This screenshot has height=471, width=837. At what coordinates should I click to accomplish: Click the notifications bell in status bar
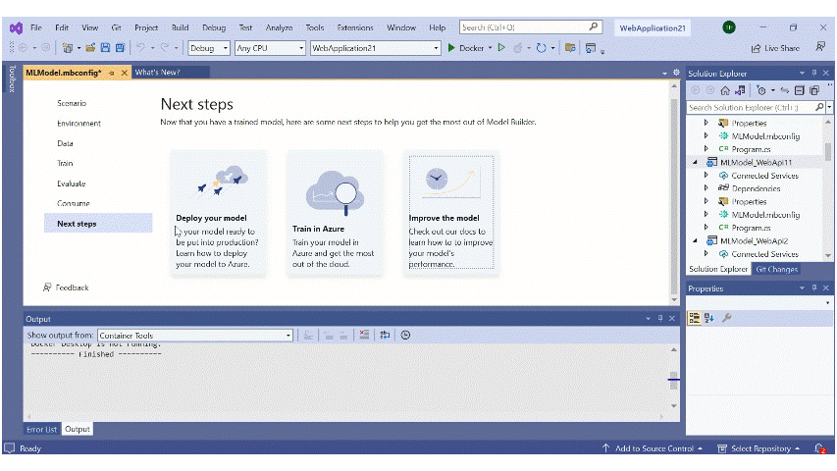click(819, 448)
